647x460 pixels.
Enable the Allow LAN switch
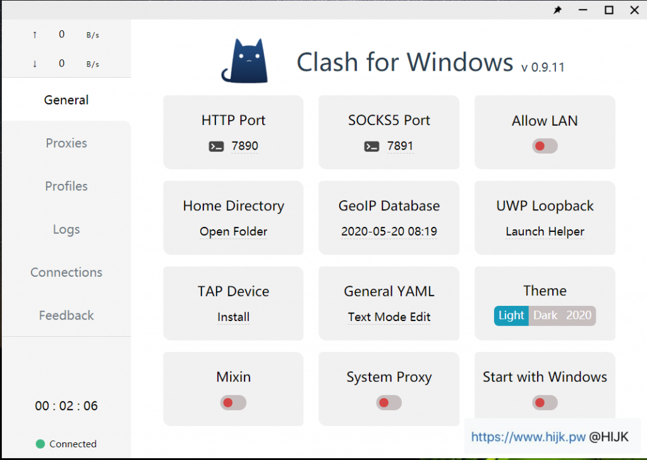click(545, 146)
